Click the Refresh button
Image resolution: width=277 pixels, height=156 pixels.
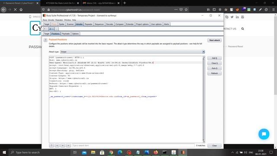tap(215, 73)
